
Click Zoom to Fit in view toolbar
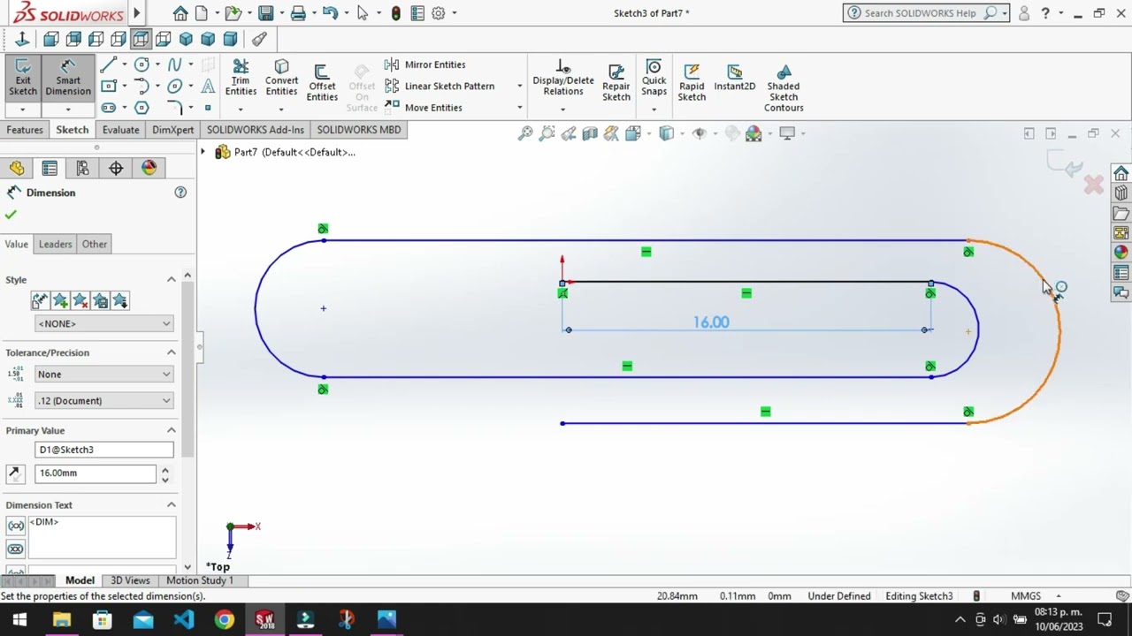(525, 133)
